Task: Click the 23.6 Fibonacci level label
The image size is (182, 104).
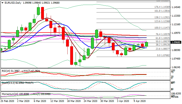Action: click(x=163, y=49)
